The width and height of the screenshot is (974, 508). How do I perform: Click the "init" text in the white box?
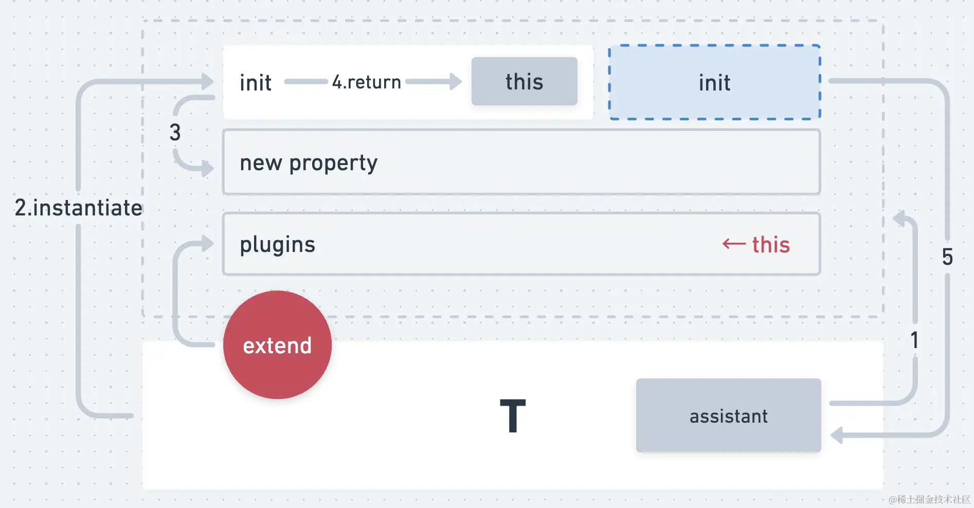pyautogui.click(x=256, y=83)
